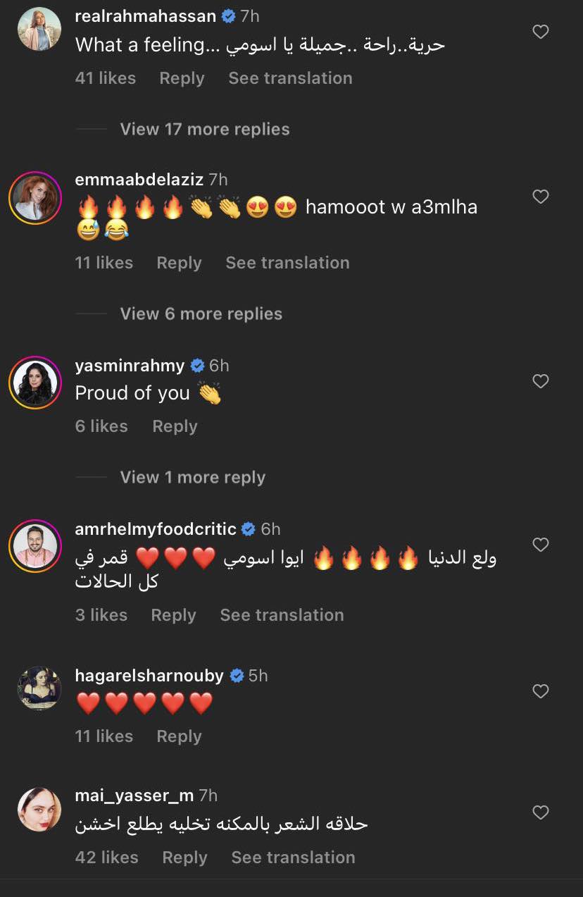Like hagarelsharnouby's hearts comment
This screenshot has height=897, width=583.
[x=540, y=691]
